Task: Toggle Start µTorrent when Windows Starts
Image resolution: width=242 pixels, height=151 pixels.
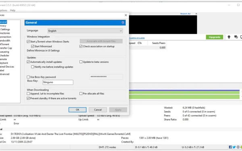Action: click(x=28, y=41)
